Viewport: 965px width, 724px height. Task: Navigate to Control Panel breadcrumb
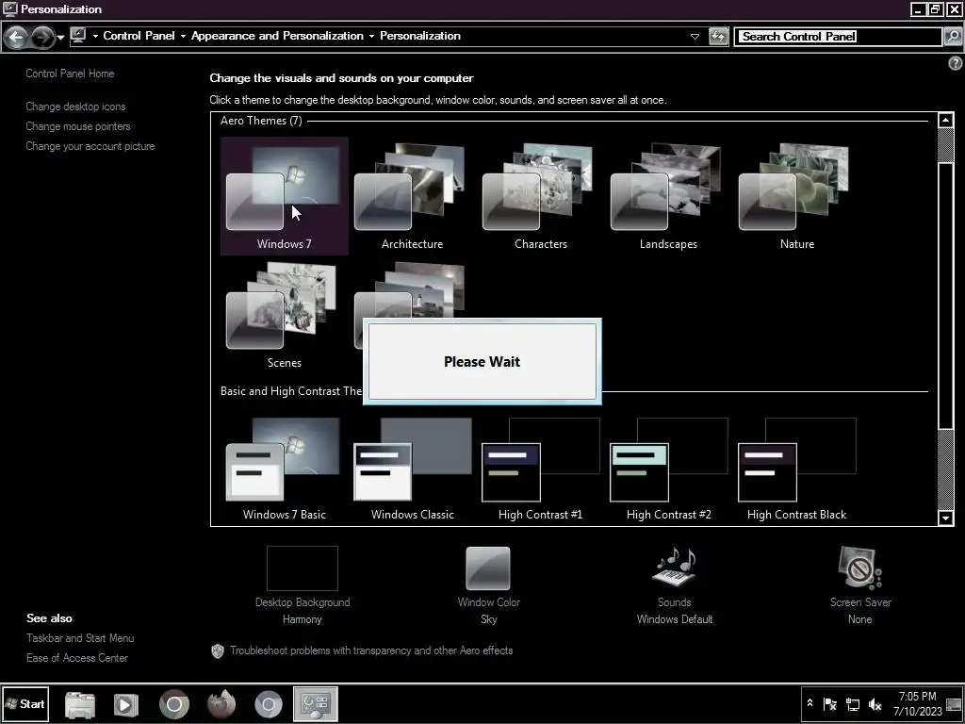point(139,36)
